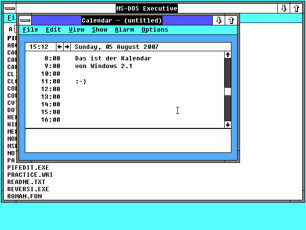Image resolution: width=306 pixels, height=230 pixels.
Task: Click the notes area below the appointments
Action: coord(128,140)
